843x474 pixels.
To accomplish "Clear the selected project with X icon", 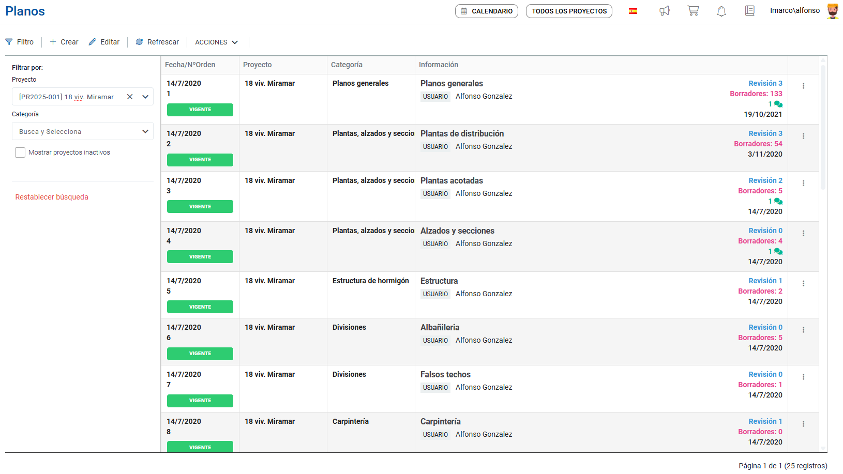I will (x=130, y=97).
